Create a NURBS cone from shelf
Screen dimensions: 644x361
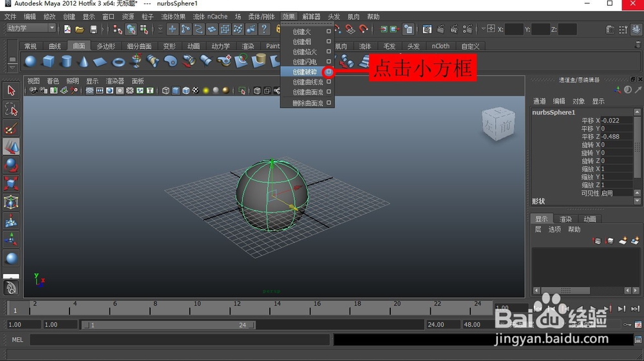(x=83, y=62)
